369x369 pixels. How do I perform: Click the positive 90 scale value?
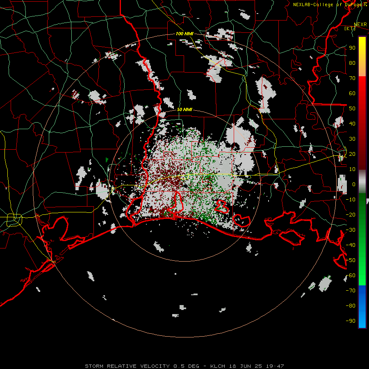[352, 48]
